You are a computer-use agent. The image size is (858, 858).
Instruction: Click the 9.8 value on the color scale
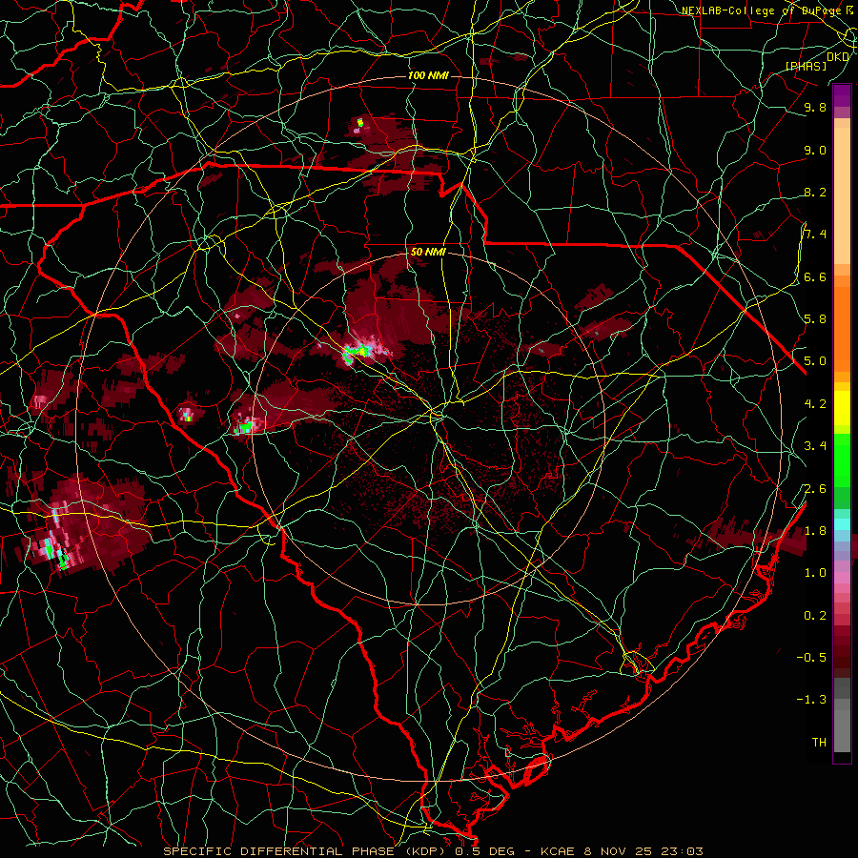815,108
